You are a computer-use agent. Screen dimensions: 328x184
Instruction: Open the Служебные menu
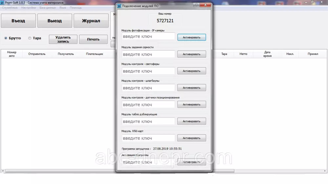click(x=10, y=8)
